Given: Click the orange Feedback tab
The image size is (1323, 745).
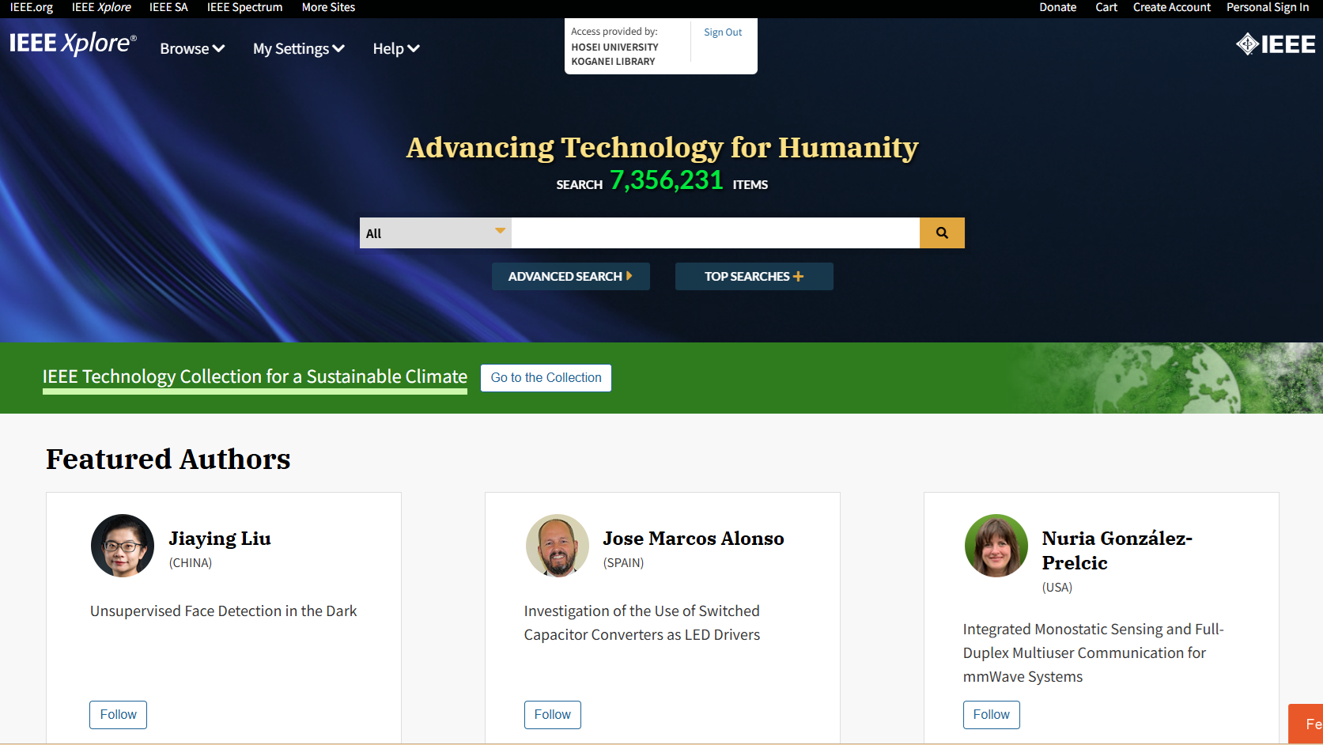Looking at the screenshot, I should pyautogui.click(x=1306, y=724).
